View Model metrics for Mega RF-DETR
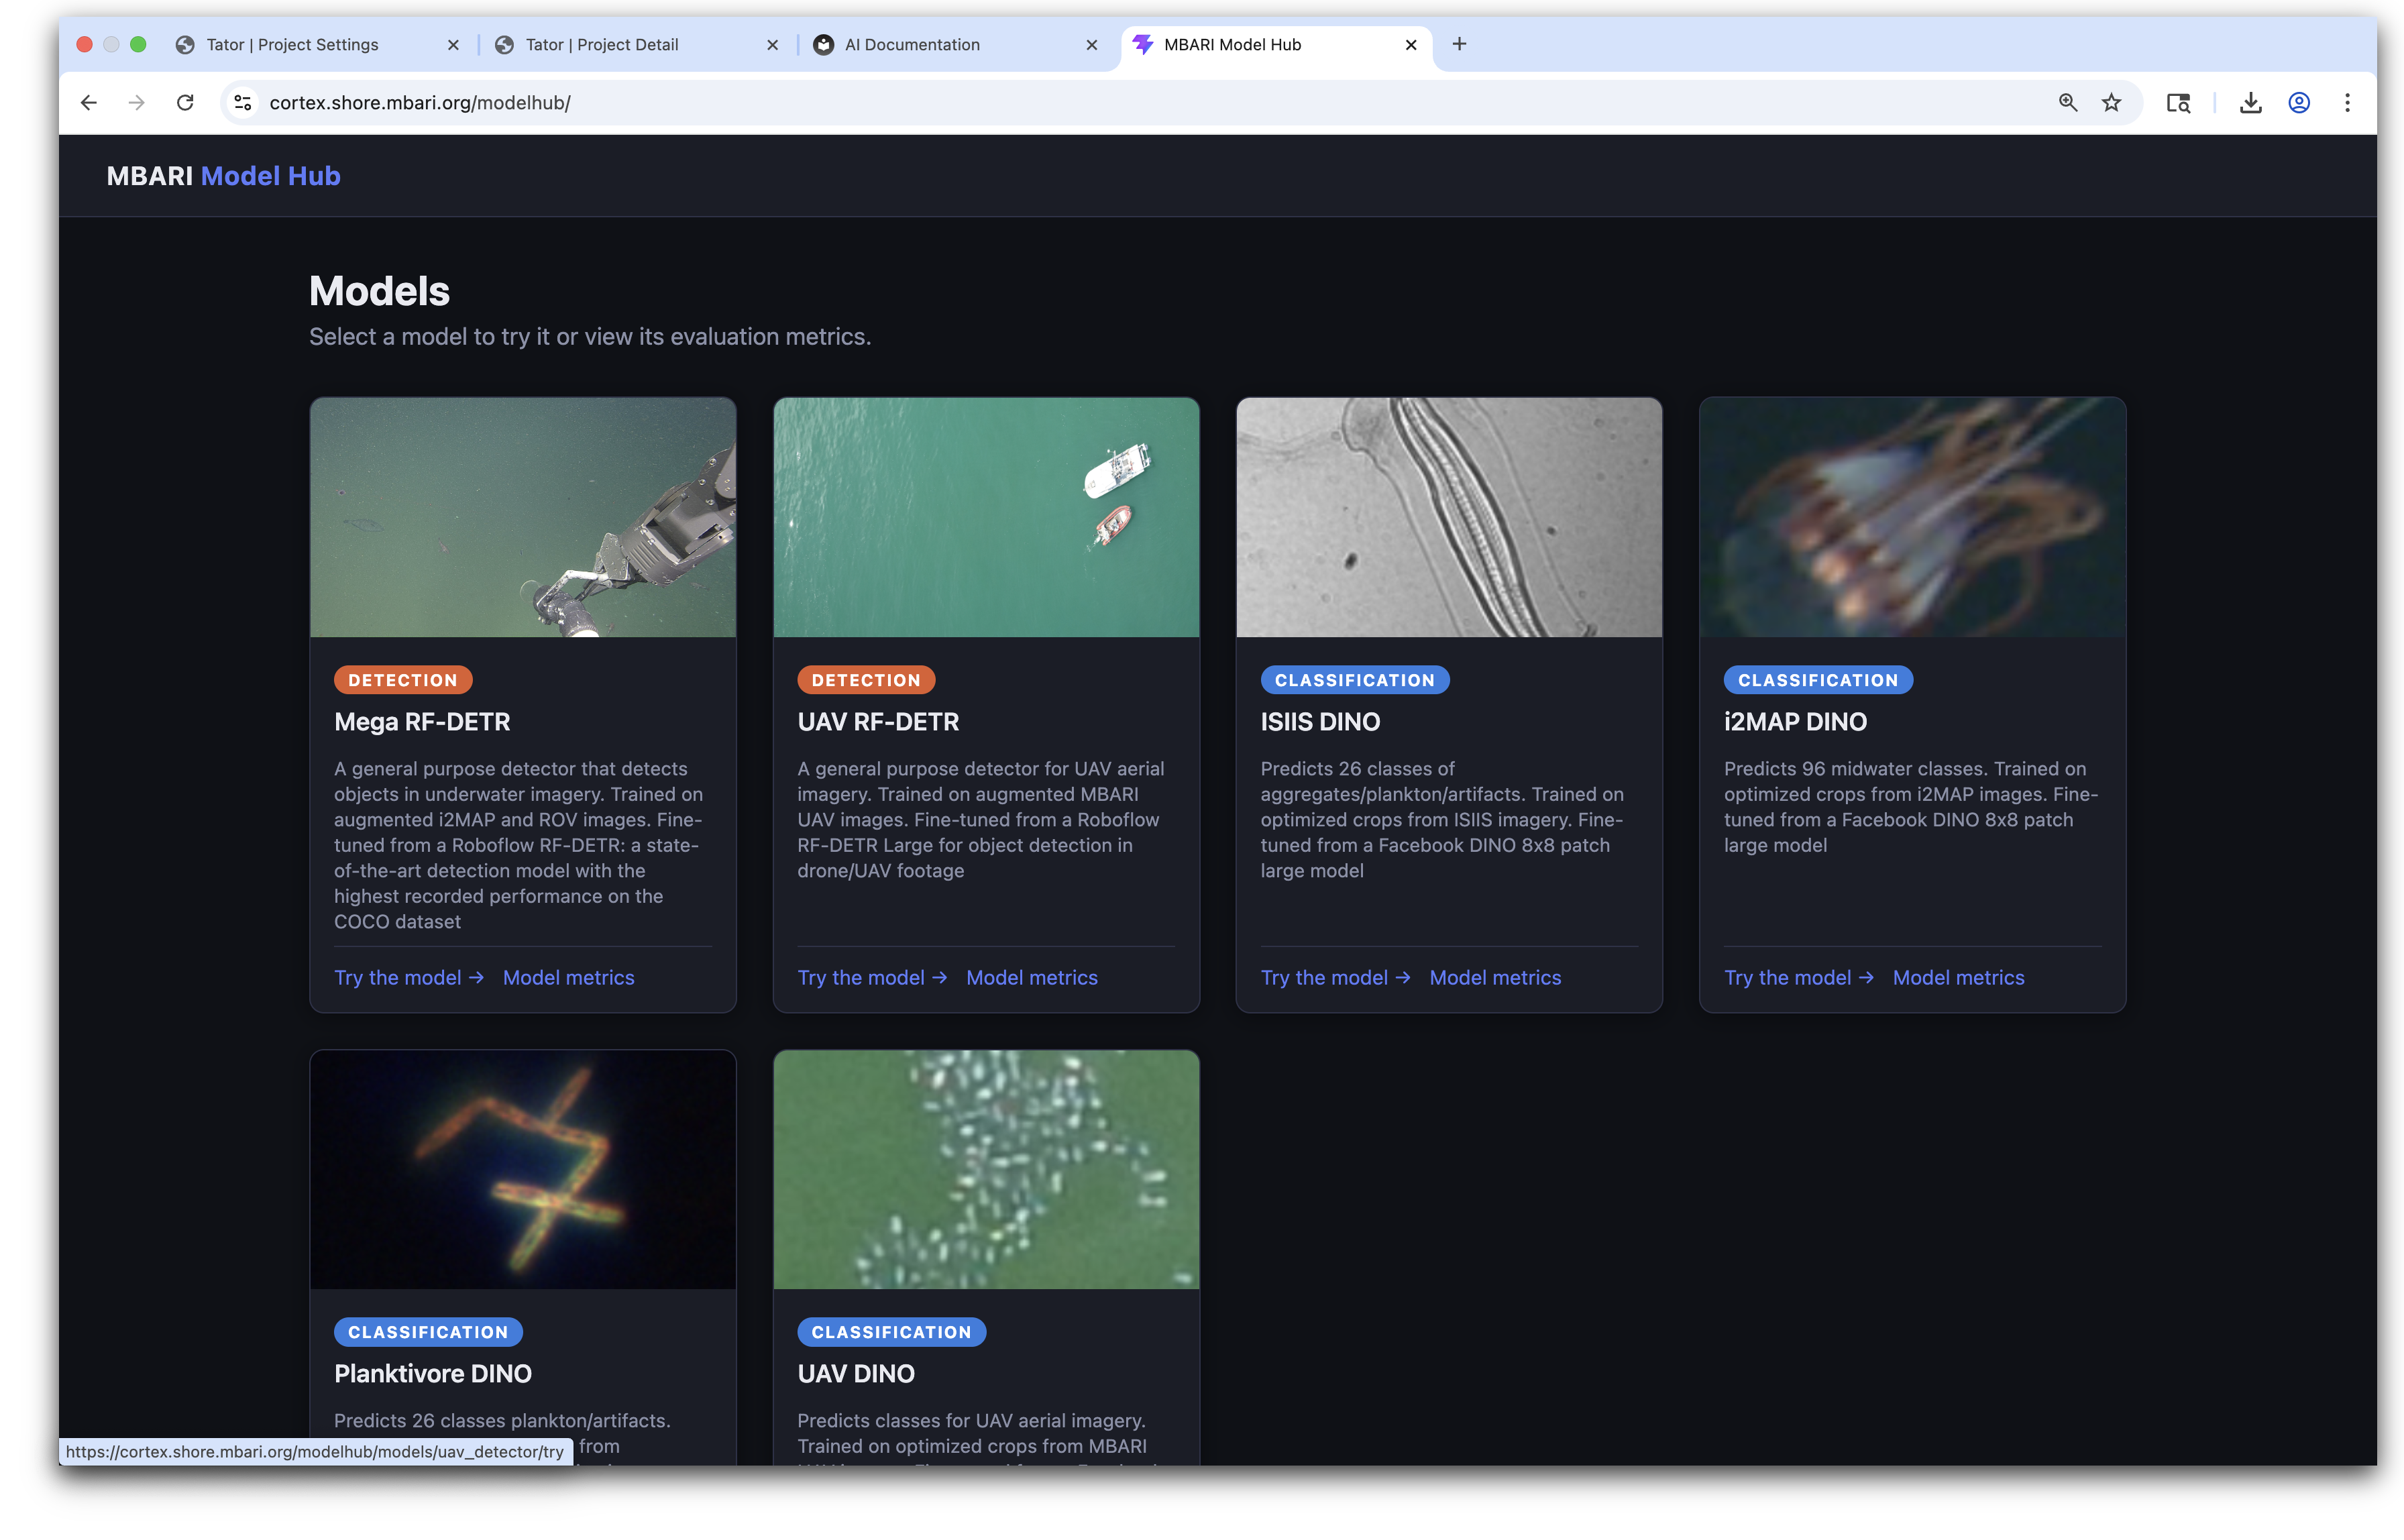Image resolution: width=2404 pixels, height=1540 pixels. coord(568,977)
